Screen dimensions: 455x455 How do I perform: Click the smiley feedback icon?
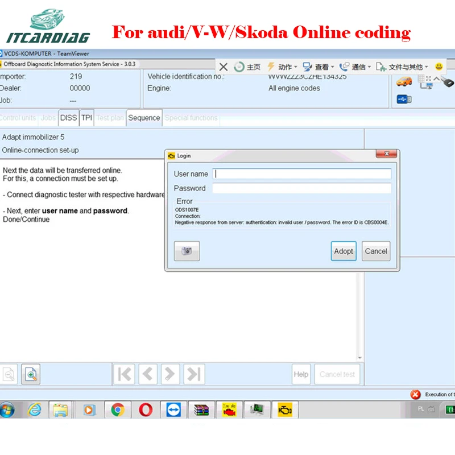[439, 67]
